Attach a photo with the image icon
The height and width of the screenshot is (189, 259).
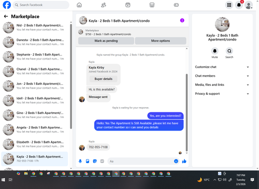point(88,161)
